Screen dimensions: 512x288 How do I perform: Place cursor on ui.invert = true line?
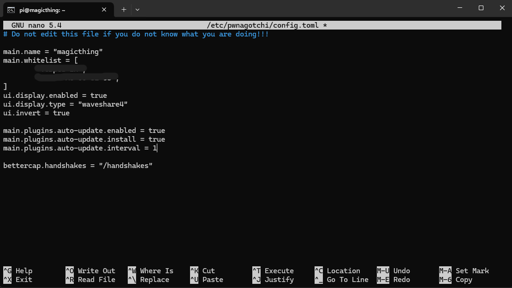tap(36, 113)
